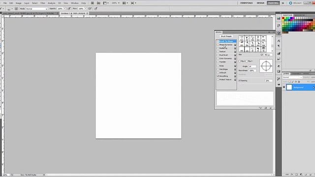Switch to Essentials workspace
315x177 pixels.
coord(247,3)
